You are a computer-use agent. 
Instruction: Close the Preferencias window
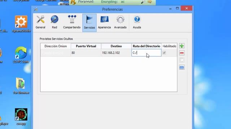pos(187,8)
